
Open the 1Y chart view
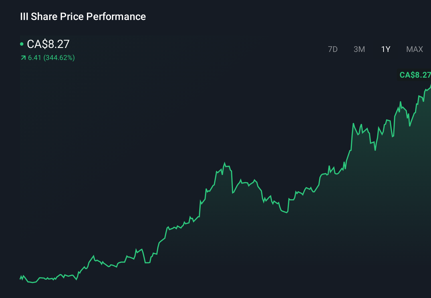tap(385, 49)
